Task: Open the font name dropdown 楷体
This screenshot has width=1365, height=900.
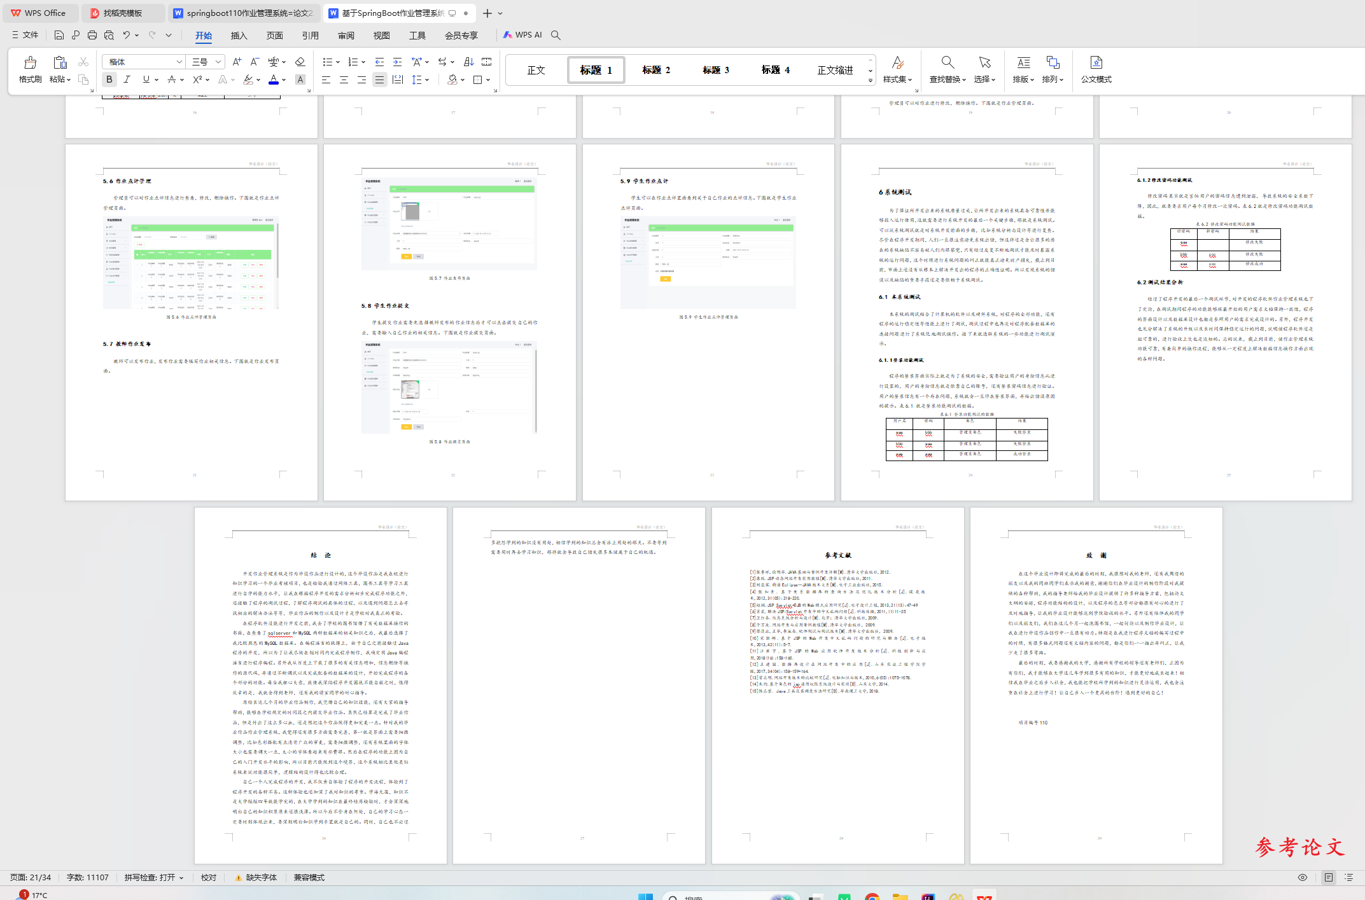Action: click(179, 62)
